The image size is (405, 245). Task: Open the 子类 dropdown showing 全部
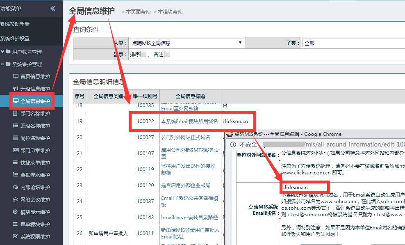click(x=353, y=43)
